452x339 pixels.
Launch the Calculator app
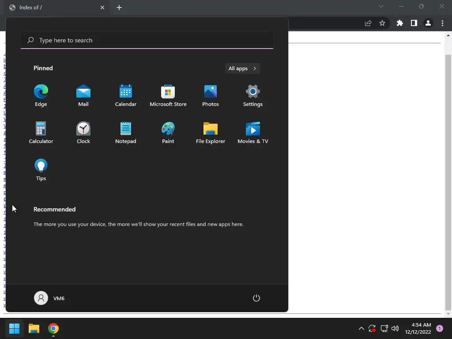(x=41, y=132)
